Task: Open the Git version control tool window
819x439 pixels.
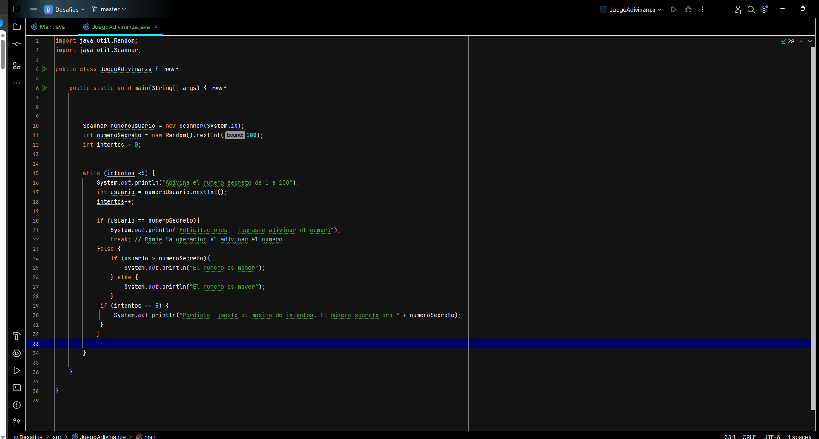Action: pos(17,422)
